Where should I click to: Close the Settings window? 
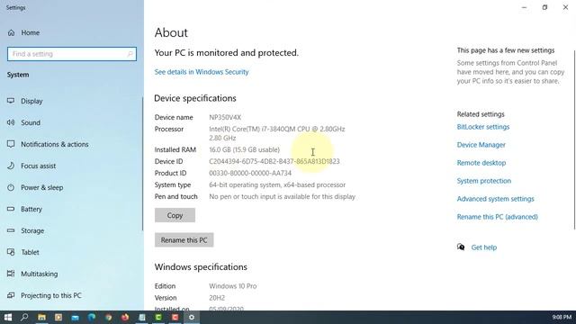click(565, 7)
